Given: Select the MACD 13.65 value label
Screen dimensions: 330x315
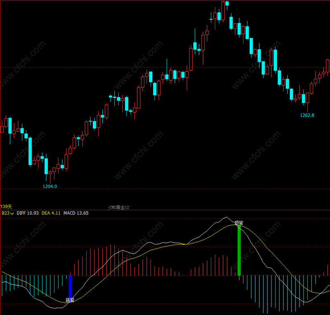Looking at the screenshot, I should point(76,213).
